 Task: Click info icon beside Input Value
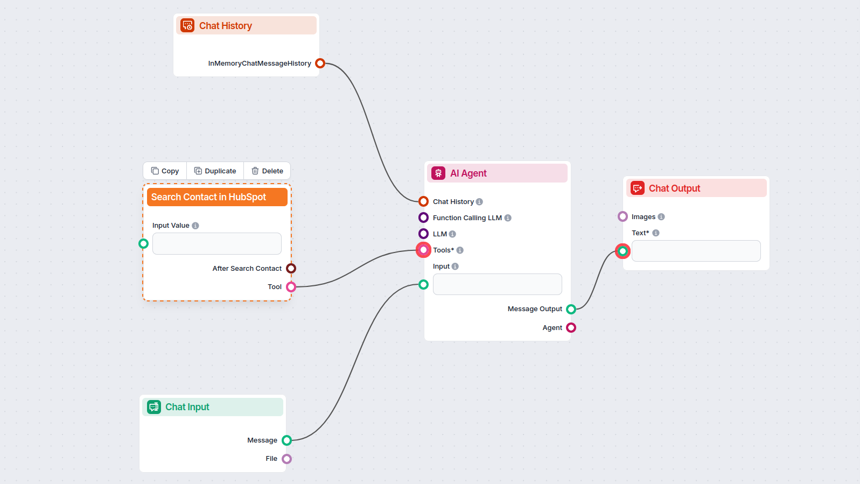(x=195, y=226)
